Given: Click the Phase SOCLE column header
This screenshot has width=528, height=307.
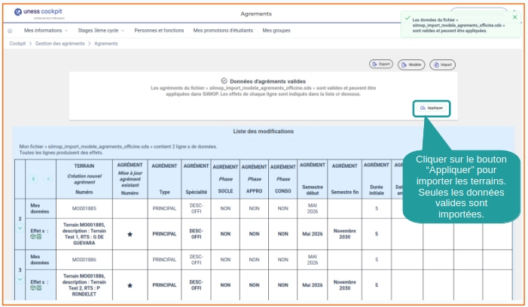Looking at the screenshot, I should point(225,179).
